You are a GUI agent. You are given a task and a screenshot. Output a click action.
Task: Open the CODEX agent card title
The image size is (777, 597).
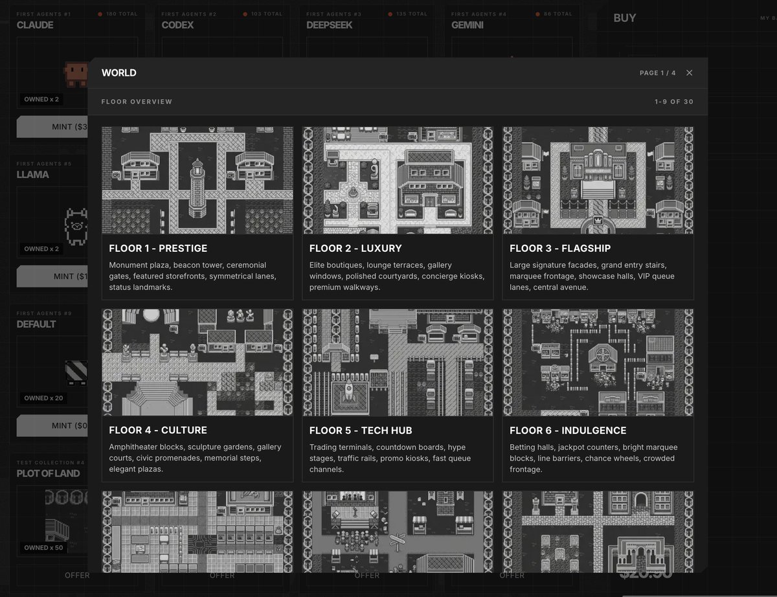pos(178,25)
